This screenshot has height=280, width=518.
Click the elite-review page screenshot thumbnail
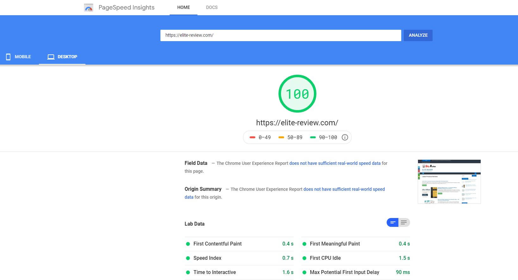click(449, 182)
